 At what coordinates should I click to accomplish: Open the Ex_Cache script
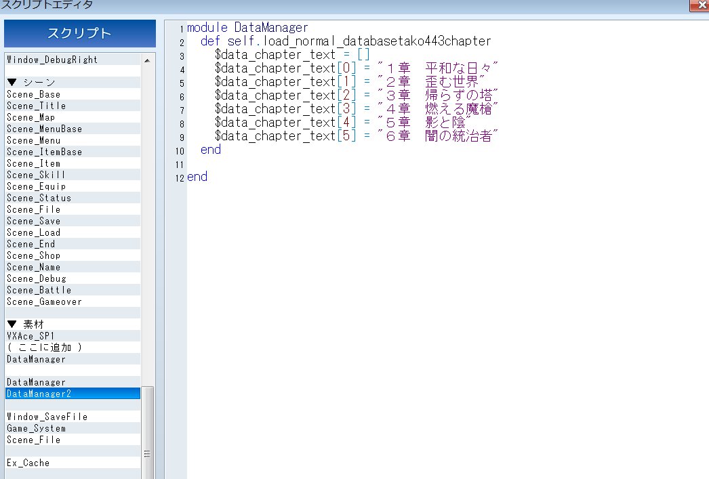pos(28,463)
